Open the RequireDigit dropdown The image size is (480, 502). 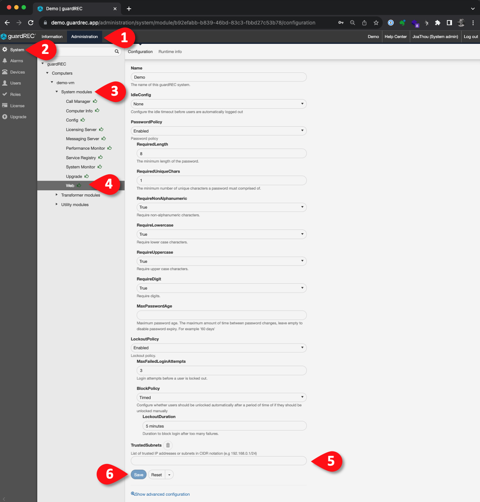(221, 288)
